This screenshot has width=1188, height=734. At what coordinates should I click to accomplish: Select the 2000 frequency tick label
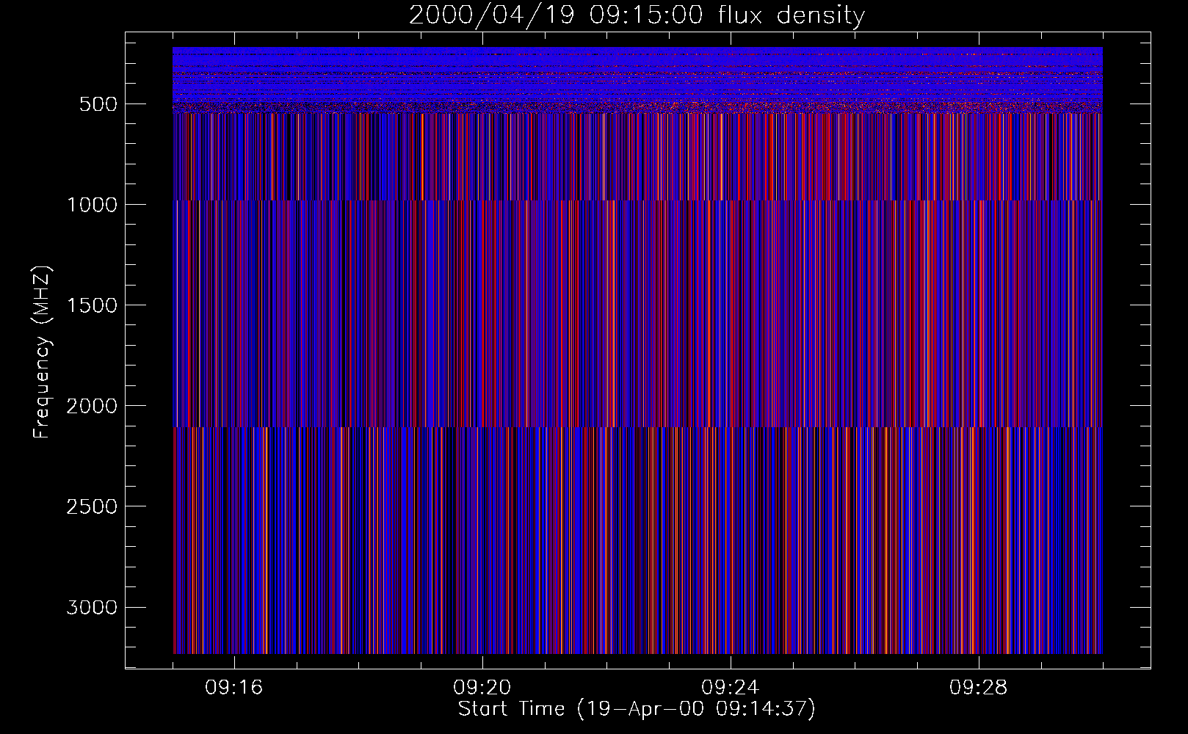[92, 406]
